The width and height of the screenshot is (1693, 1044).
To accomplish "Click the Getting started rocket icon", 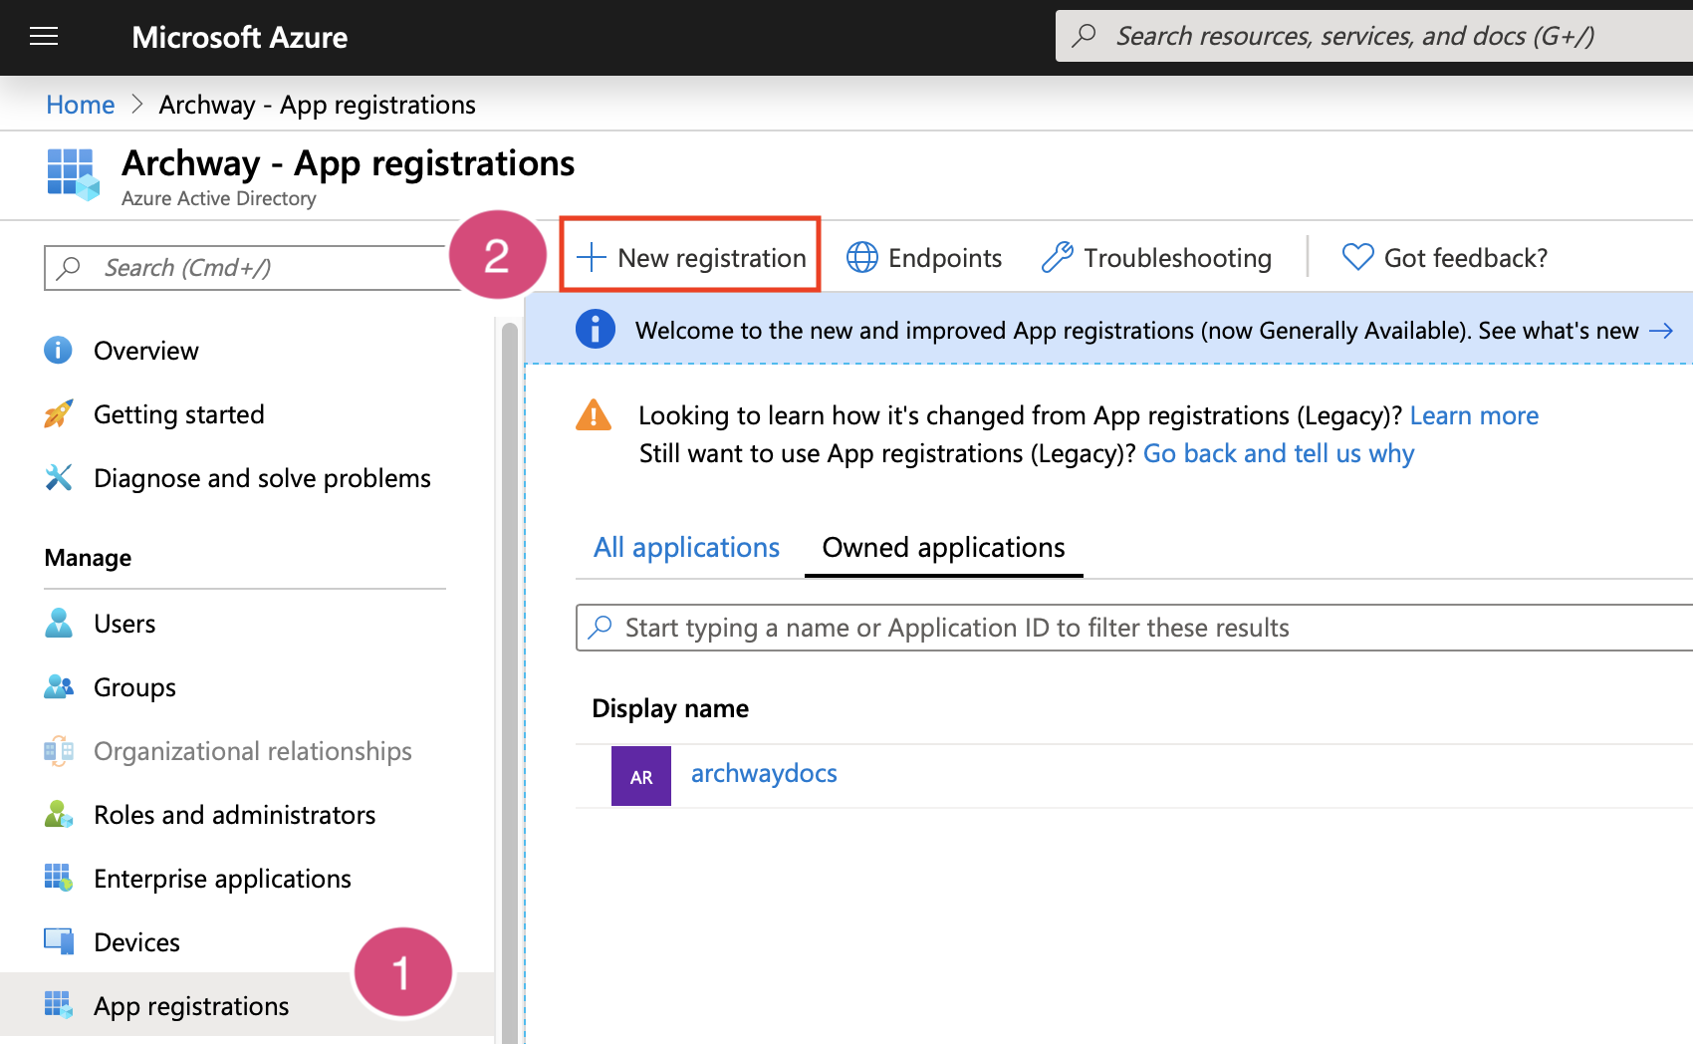I will tap(59, 414).
